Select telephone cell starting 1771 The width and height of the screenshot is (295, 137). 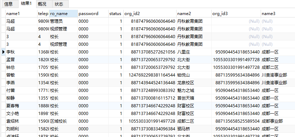[x=43, y=91]
